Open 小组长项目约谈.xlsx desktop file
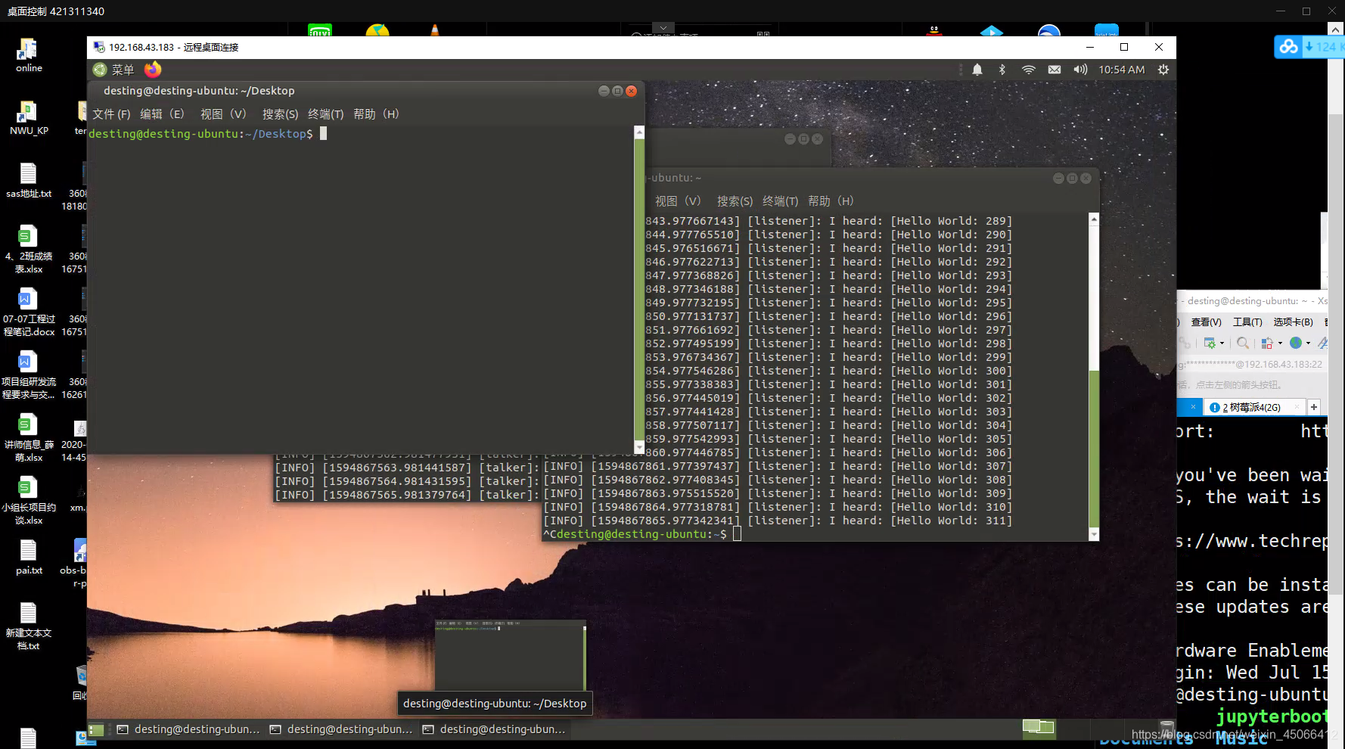 [29, 502]
